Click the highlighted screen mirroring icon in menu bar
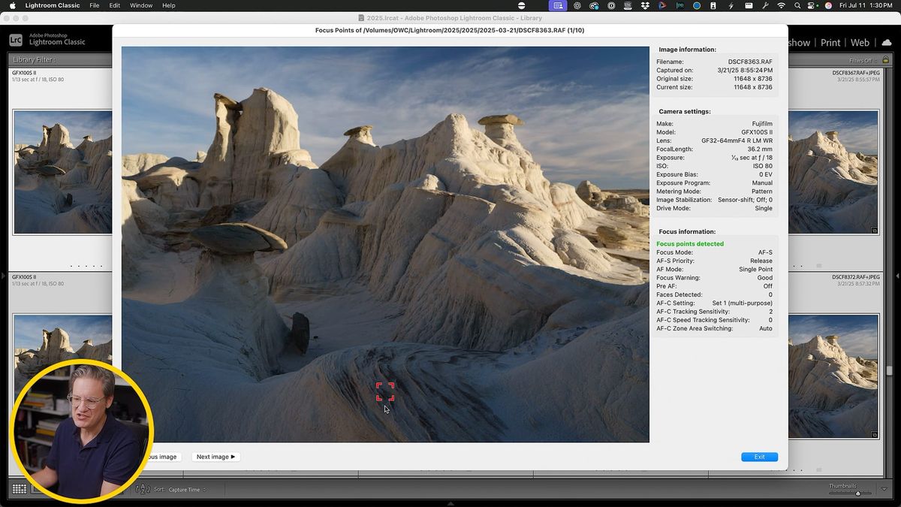This screenshot has height=507, width=901. pos(556,5)
